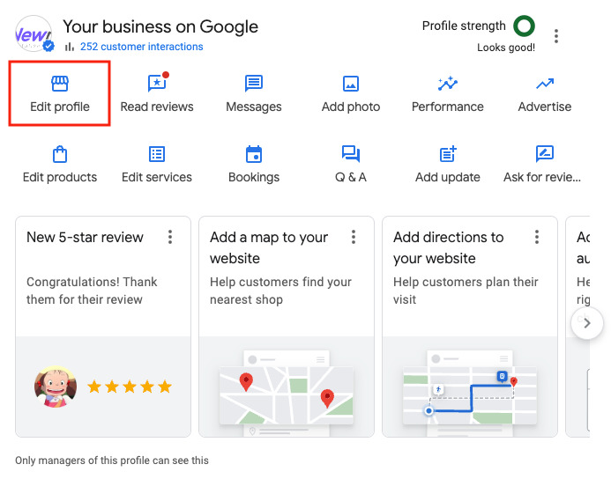
Task: Click the Edit products label
Action: pyautogui.click(x=60, y=178)
